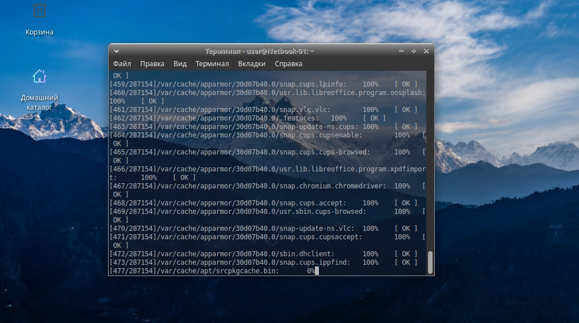Open the Правка menu

(x=152, y=63)
